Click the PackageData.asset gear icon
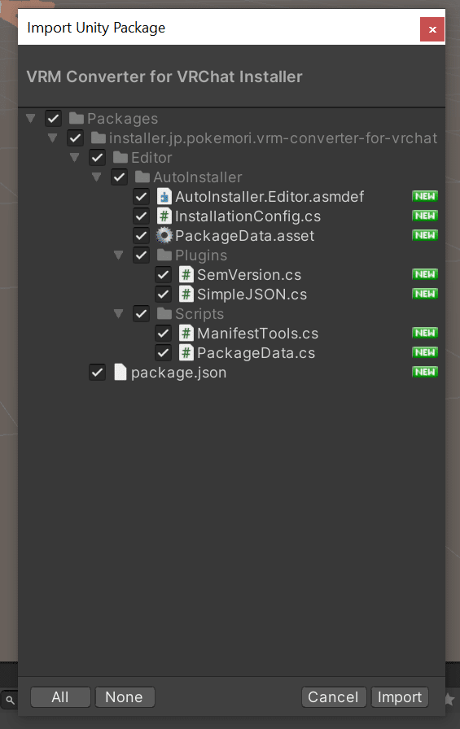 [164, 236]
